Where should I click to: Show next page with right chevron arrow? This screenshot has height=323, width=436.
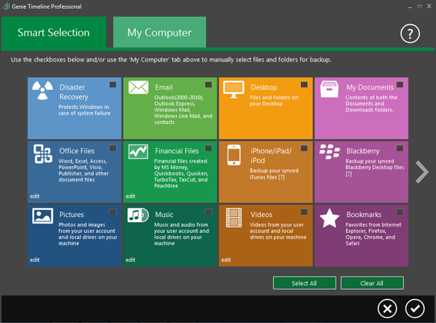[x=422, y=172]
